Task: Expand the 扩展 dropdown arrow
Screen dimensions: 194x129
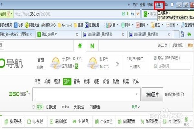Action: (118, 25)
